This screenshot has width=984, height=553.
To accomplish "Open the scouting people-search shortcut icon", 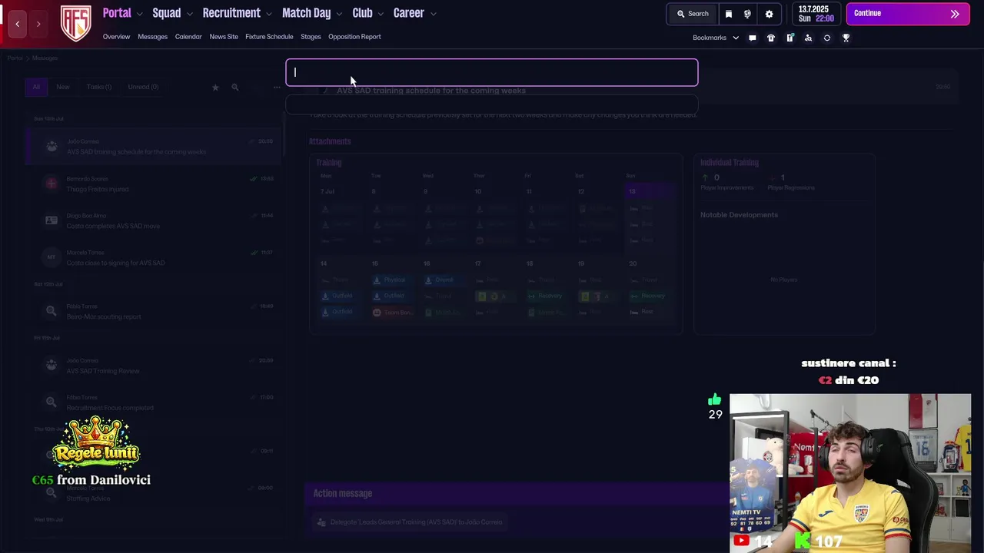I will pos(808,38).
